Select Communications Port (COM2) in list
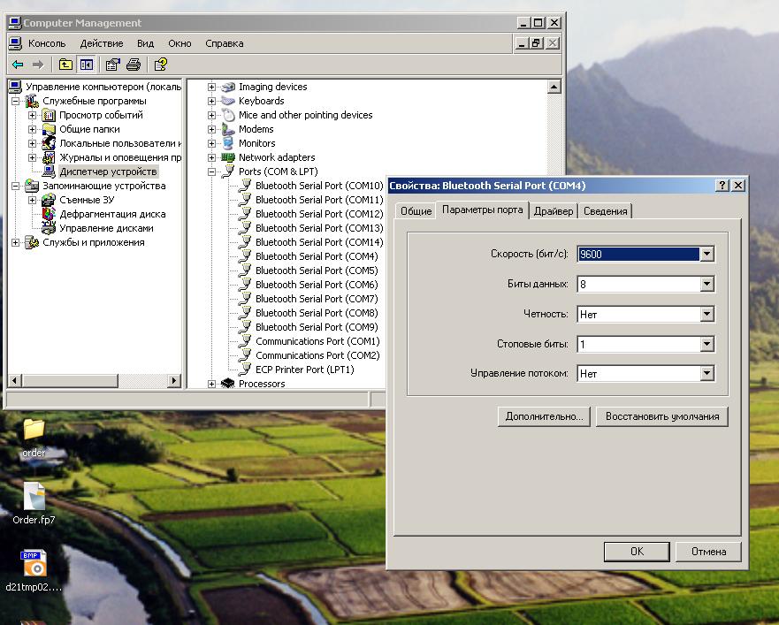 [317, 355]
